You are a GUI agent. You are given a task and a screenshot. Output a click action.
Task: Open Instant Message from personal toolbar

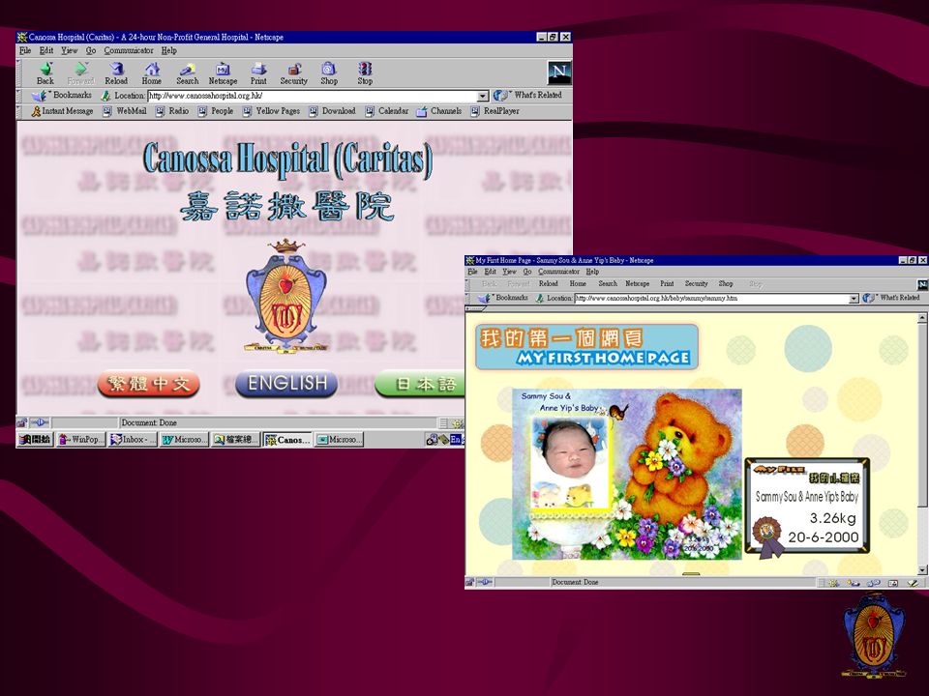tap(62, 110)
